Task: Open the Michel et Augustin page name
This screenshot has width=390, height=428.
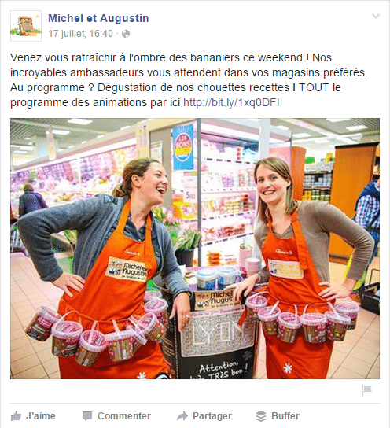Action: [x=98, y=18]
